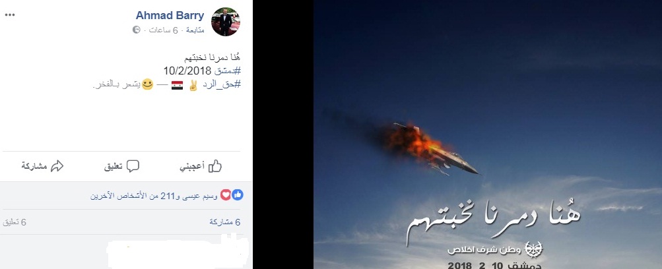Open the Ahmad Barry profile name link
The image size is (662, 269).
tap(170, 16)
